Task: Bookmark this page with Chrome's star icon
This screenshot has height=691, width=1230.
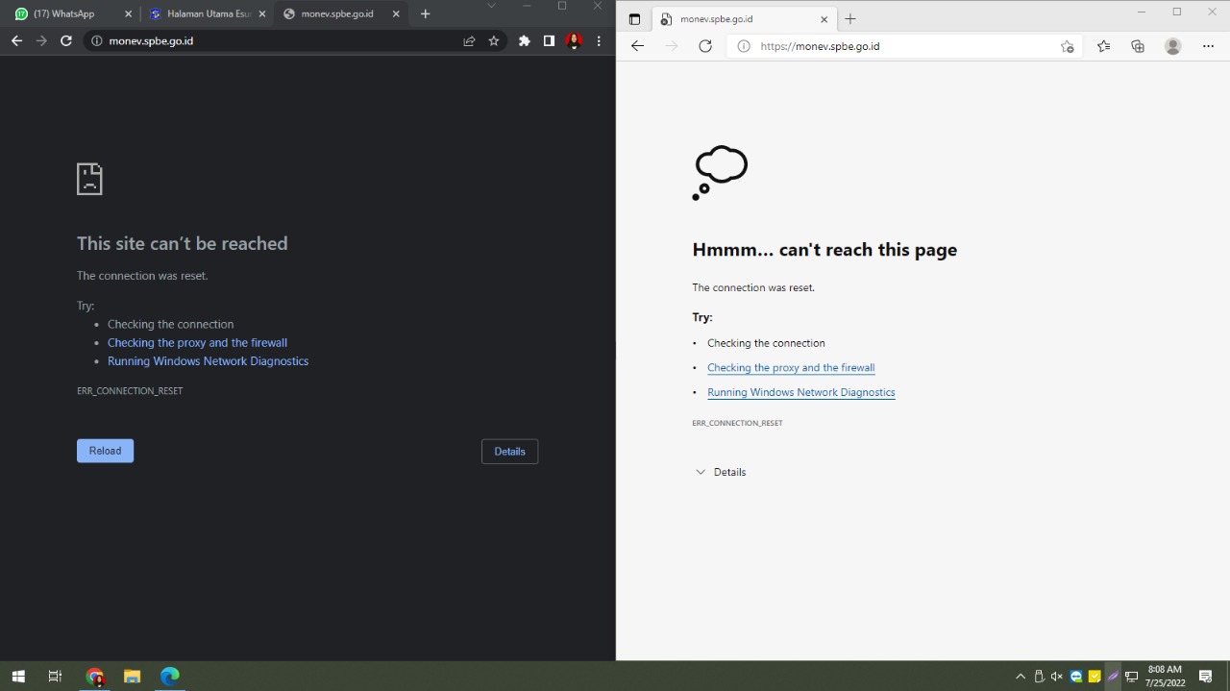Action: pos(494,40)
